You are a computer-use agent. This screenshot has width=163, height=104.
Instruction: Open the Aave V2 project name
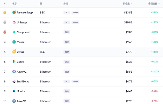22,72
